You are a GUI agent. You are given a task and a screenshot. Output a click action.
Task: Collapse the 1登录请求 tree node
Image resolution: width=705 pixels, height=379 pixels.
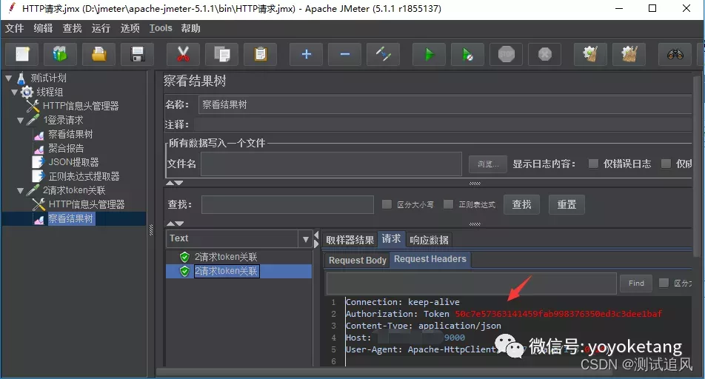click(x=20, y=120)
